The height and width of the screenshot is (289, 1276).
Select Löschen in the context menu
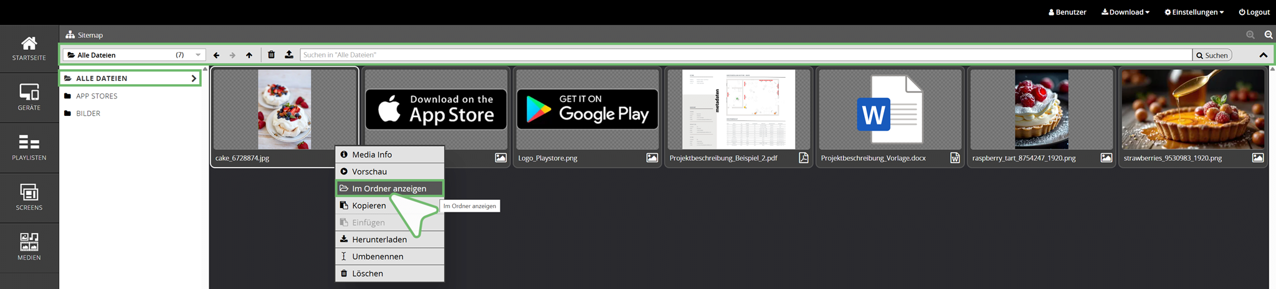pos(368,273)
